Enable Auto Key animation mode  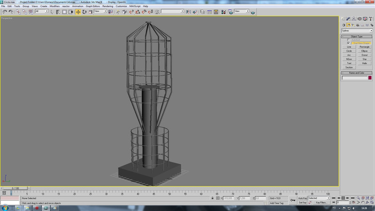(x=302, y=198)
